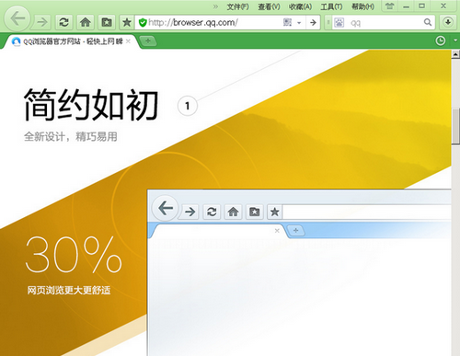Screen dimensions: 460x356
Task: Bookmark this page with star icon
Action: [x=127, y=22]
